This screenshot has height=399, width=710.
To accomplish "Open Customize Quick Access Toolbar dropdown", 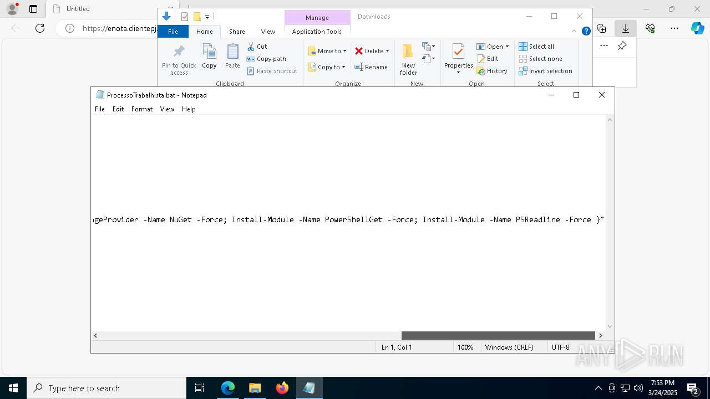I will coord(207,17).
